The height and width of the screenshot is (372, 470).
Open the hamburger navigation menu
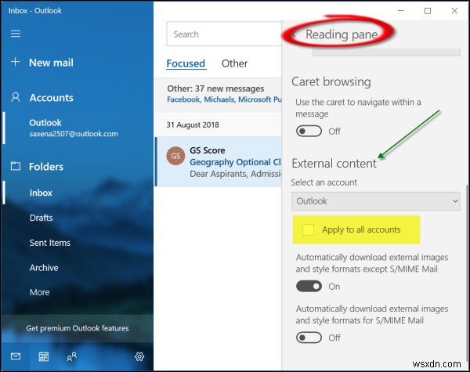coord(16,34)
